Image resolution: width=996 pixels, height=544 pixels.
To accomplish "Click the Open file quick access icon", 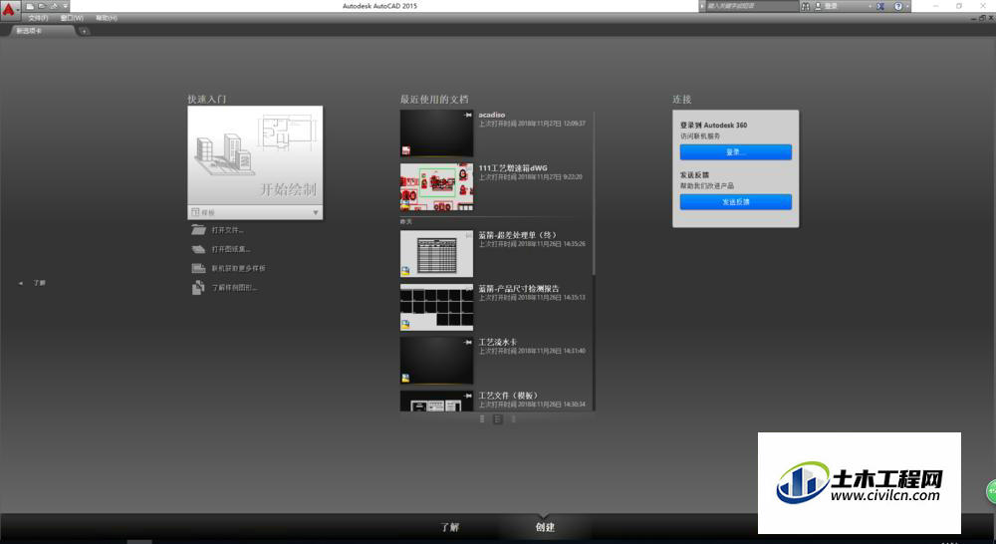I will point(42,6).
